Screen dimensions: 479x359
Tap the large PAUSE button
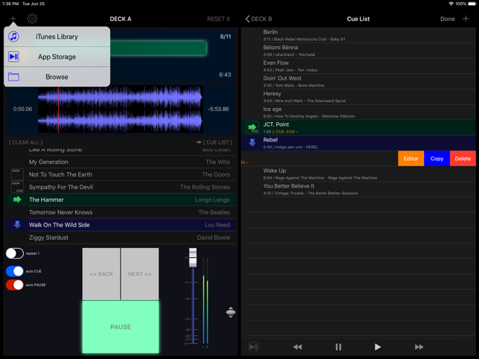(x=121, y=327)
